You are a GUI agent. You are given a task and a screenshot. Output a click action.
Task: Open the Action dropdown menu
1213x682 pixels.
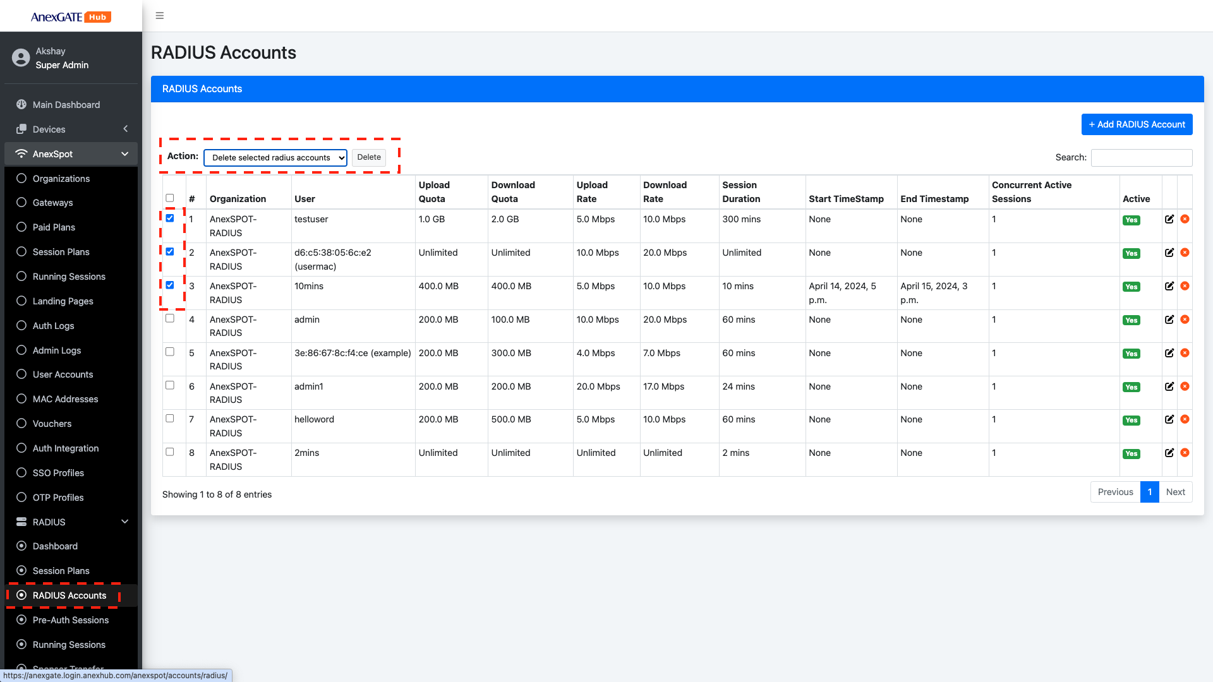point(275,157)
